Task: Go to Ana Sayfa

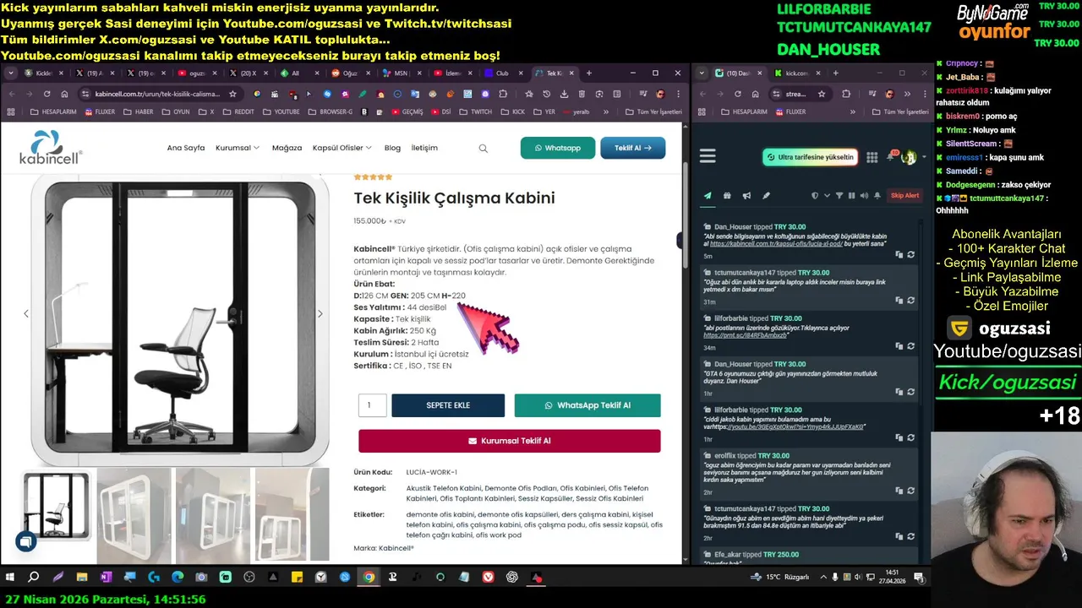Action: point(186,148)
